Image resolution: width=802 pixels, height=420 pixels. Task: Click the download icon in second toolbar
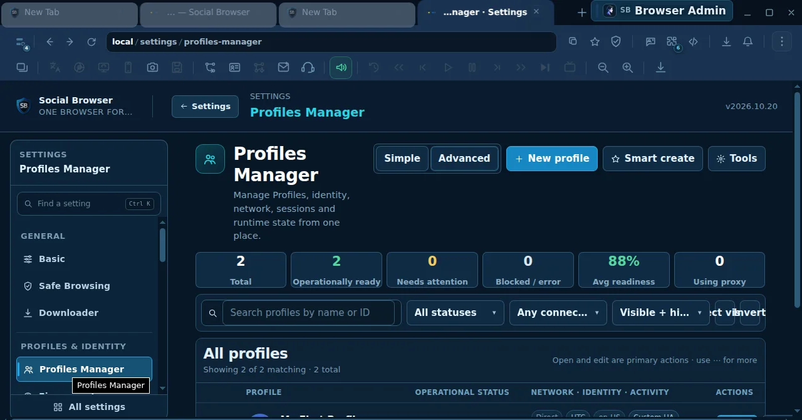(x=660, y=67)
